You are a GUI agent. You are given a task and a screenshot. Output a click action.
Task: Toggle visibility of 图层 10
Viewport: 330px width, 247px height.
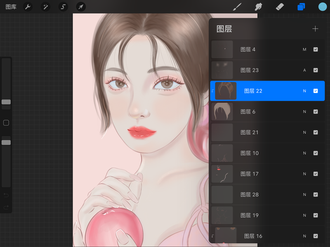coord(316,153)
